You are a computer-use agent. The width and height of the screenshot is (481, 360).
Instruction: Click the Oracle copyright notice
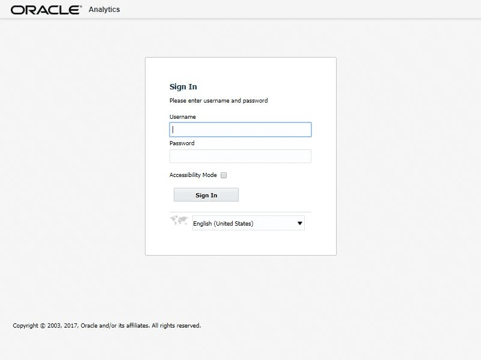coord(107,326)
